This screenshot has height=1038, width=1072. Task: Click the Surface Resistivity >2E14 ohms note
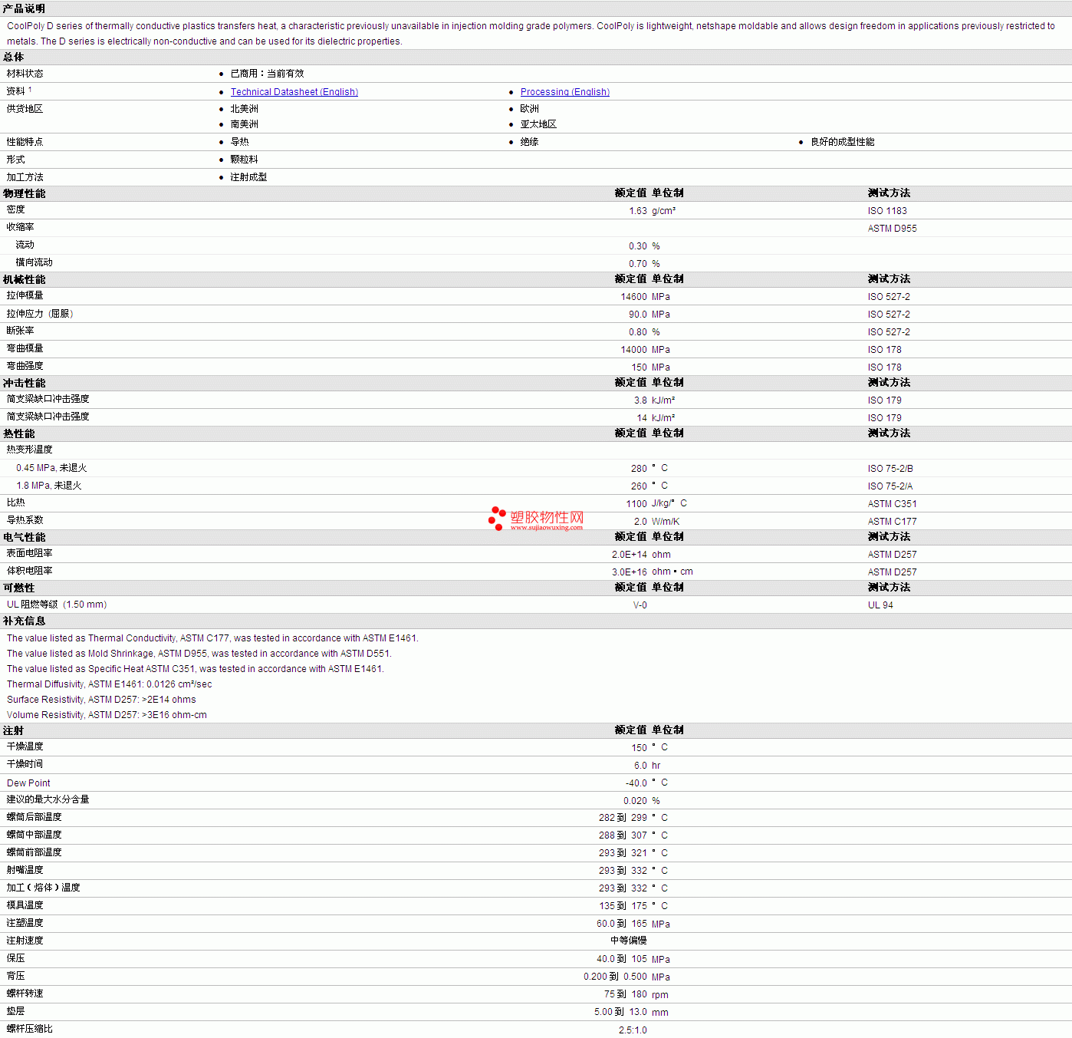101,700
